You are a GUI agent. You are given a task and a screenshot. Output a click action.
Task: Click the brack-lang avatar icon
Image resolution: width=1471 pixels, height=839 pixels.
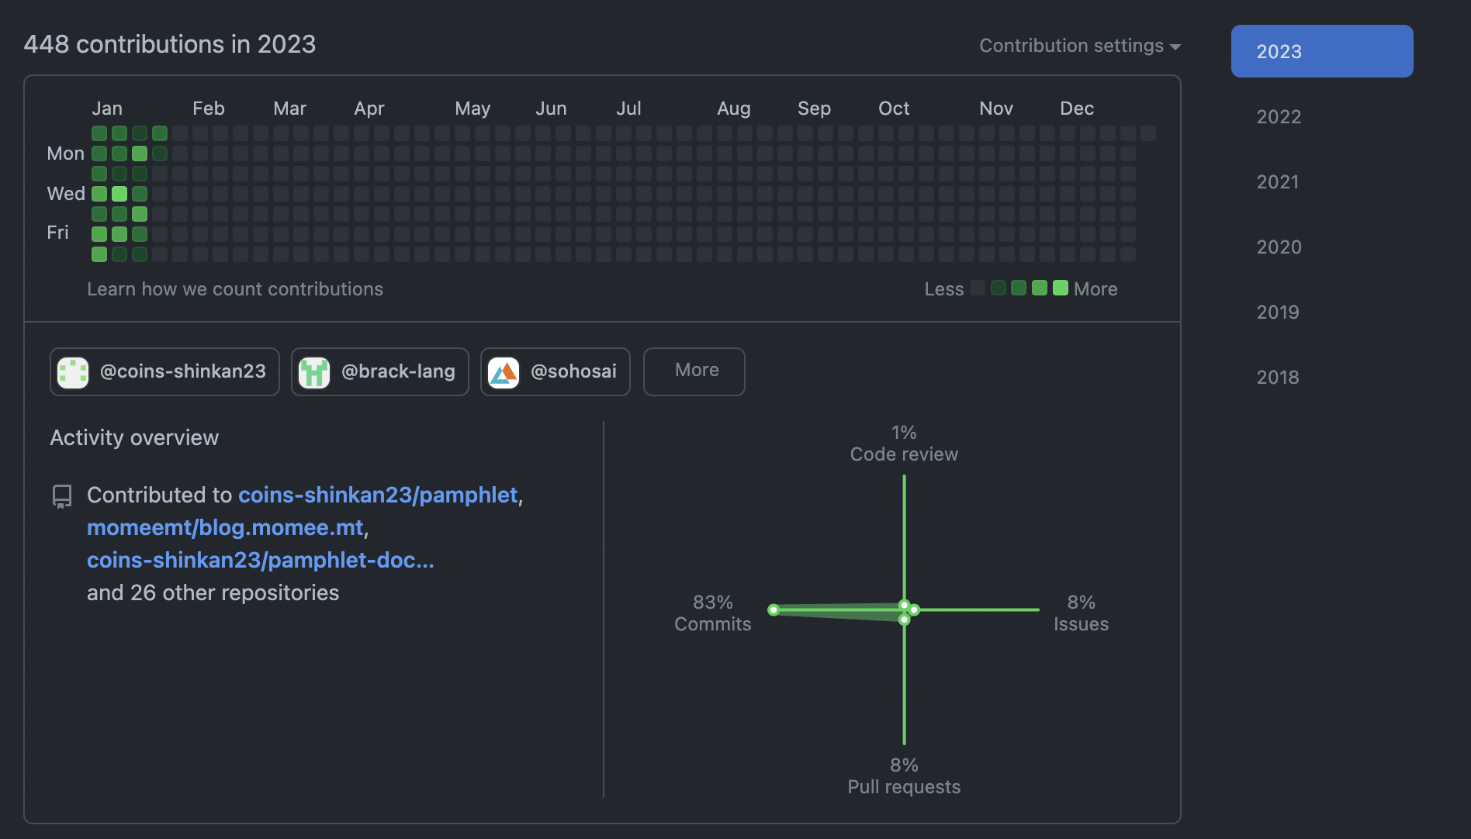[314, 372]
